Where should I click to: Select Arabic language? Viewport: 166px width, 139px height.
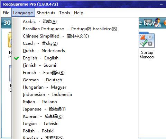(x=75, y=22)
